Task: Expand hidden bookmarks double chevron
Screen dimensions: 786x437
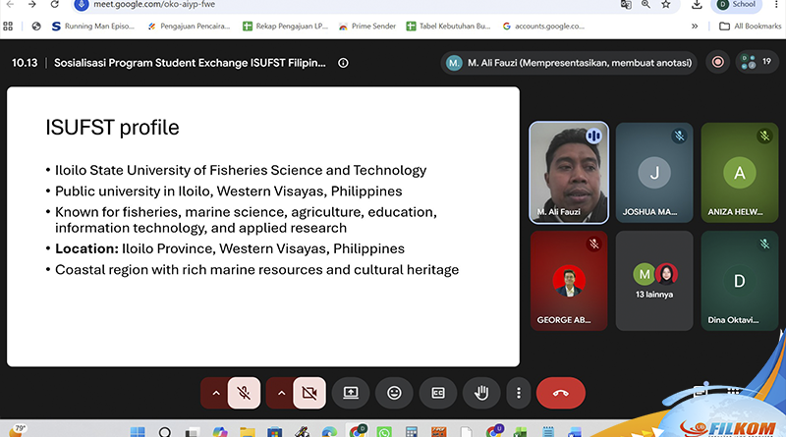Action: tap(695, 27)
